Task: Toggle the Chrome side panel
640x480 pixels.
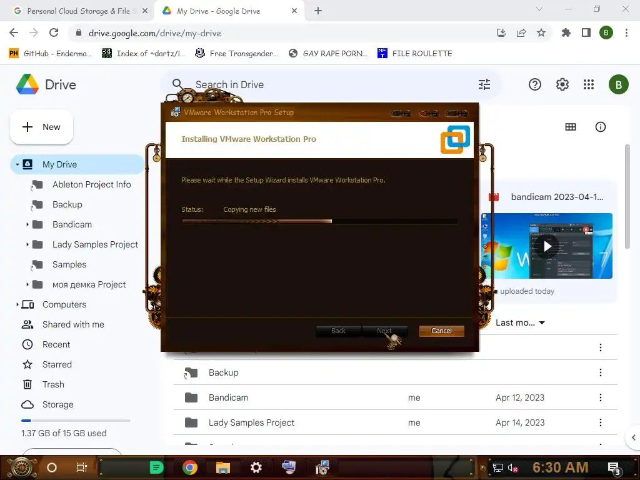Action: (586, 32)
